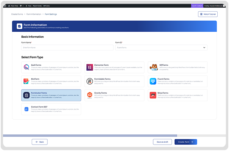Select the Formidable Forms logo icon
This screenshot has height=151, width=229.
90,81
